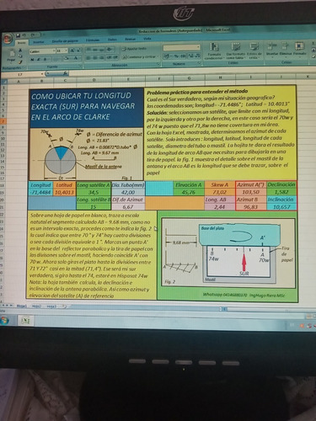316x421 pixels.
Task: Click the Pegar paste icon
Action: [12, 53]
